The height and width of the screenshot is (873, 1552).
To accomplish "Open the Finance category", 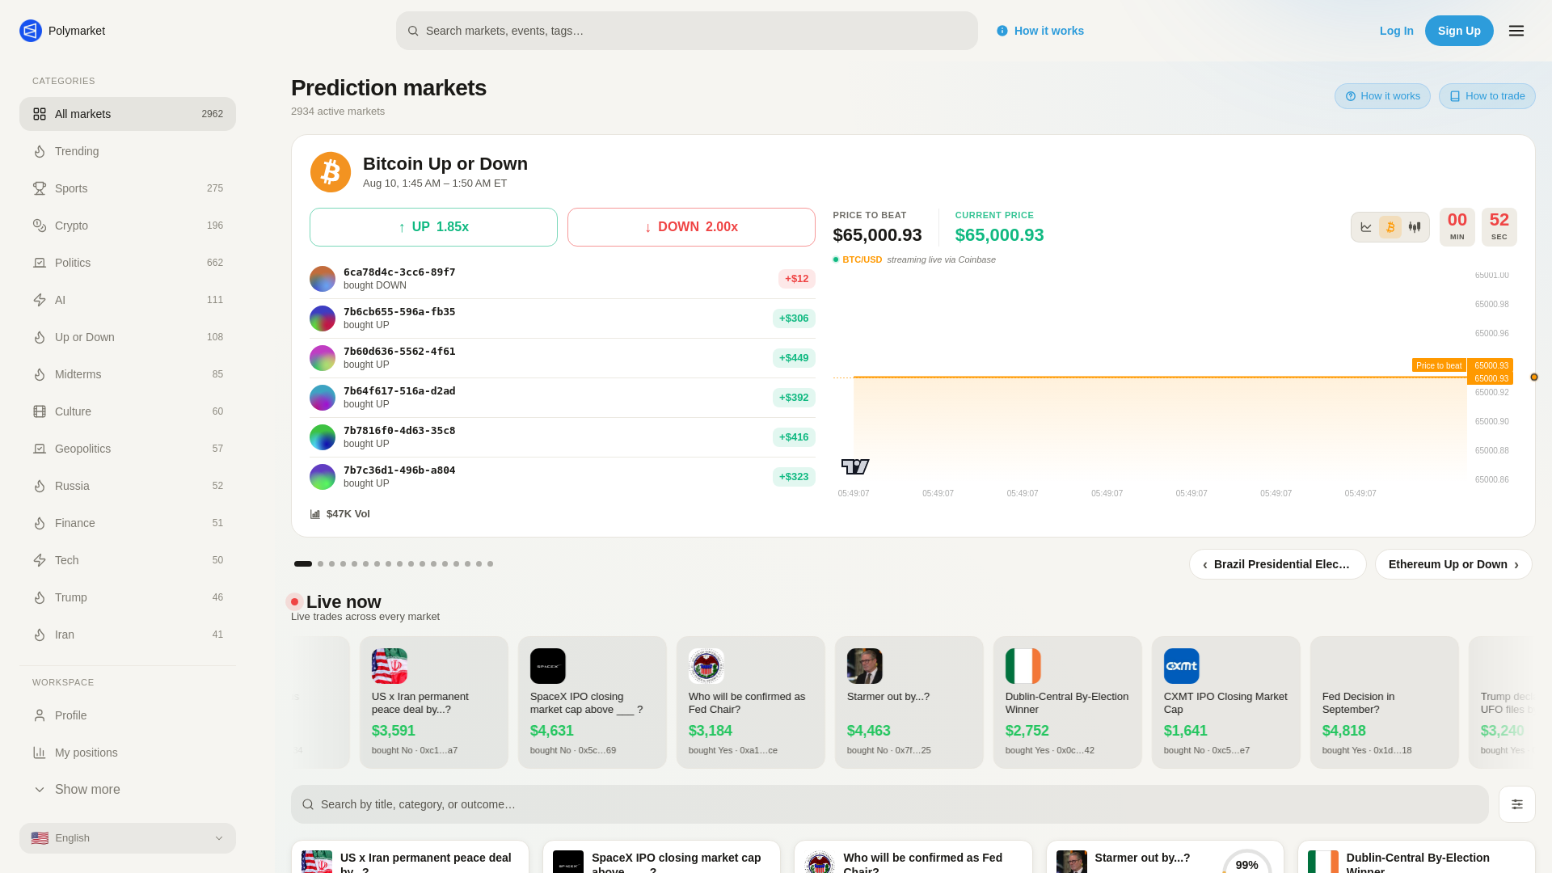I will coord(128,523).
